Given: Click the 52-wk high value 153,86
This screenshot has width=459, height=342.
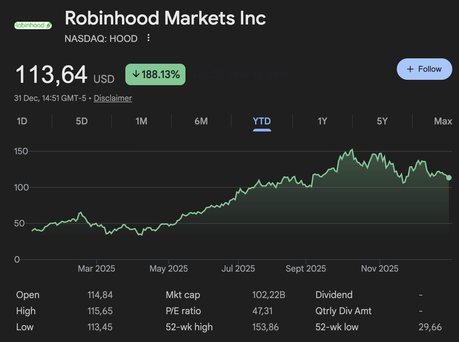Looking at the screenshot, I should [x=265, y=327].
